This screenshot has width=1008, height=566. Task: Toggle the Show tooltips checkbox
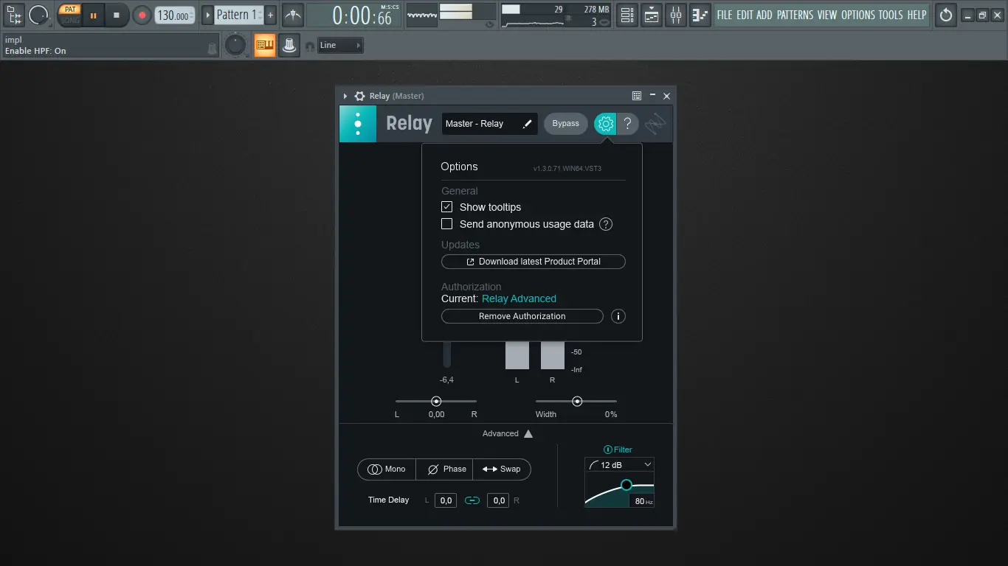pyautogui.click(x=447, y=207)
